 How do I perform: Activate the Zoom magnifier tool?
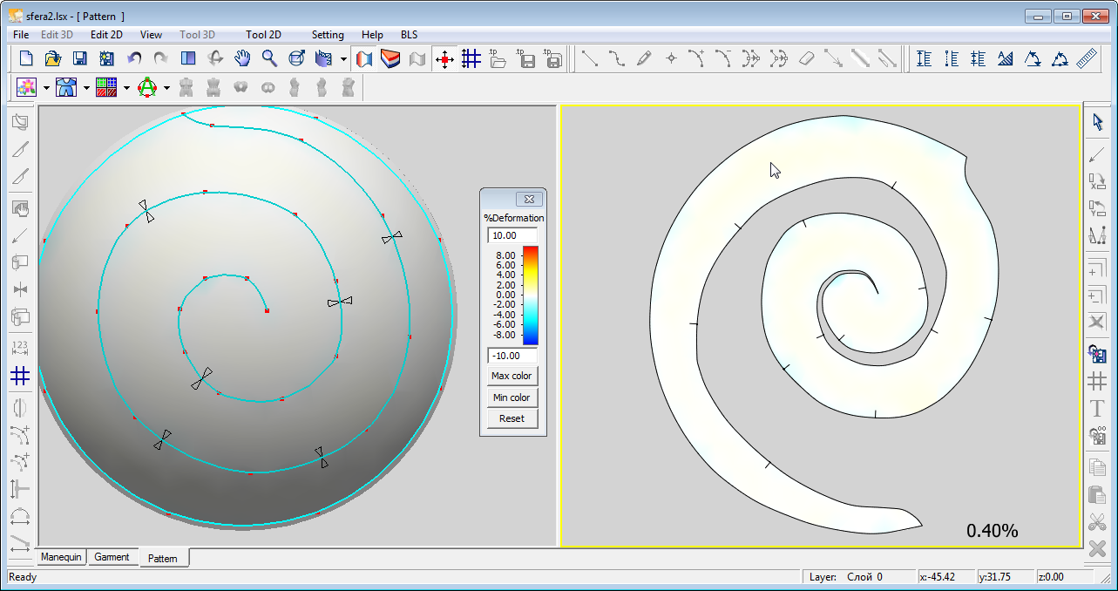coord(269,58)
